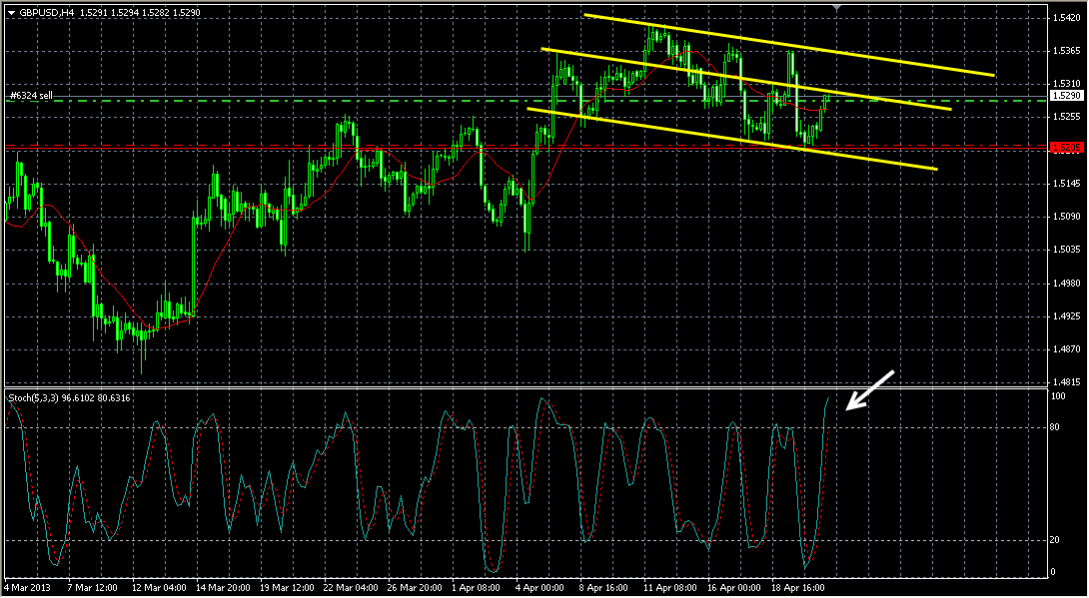Click the 1 Apr 08:00 time label
This screenshot has height=598, width=1089.
tap(475, 587)
